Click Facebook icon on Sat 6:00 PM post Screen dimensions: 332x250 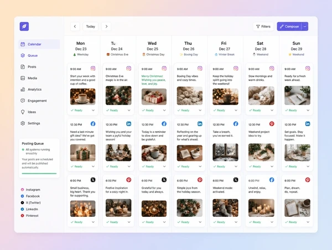click(272, 180)
